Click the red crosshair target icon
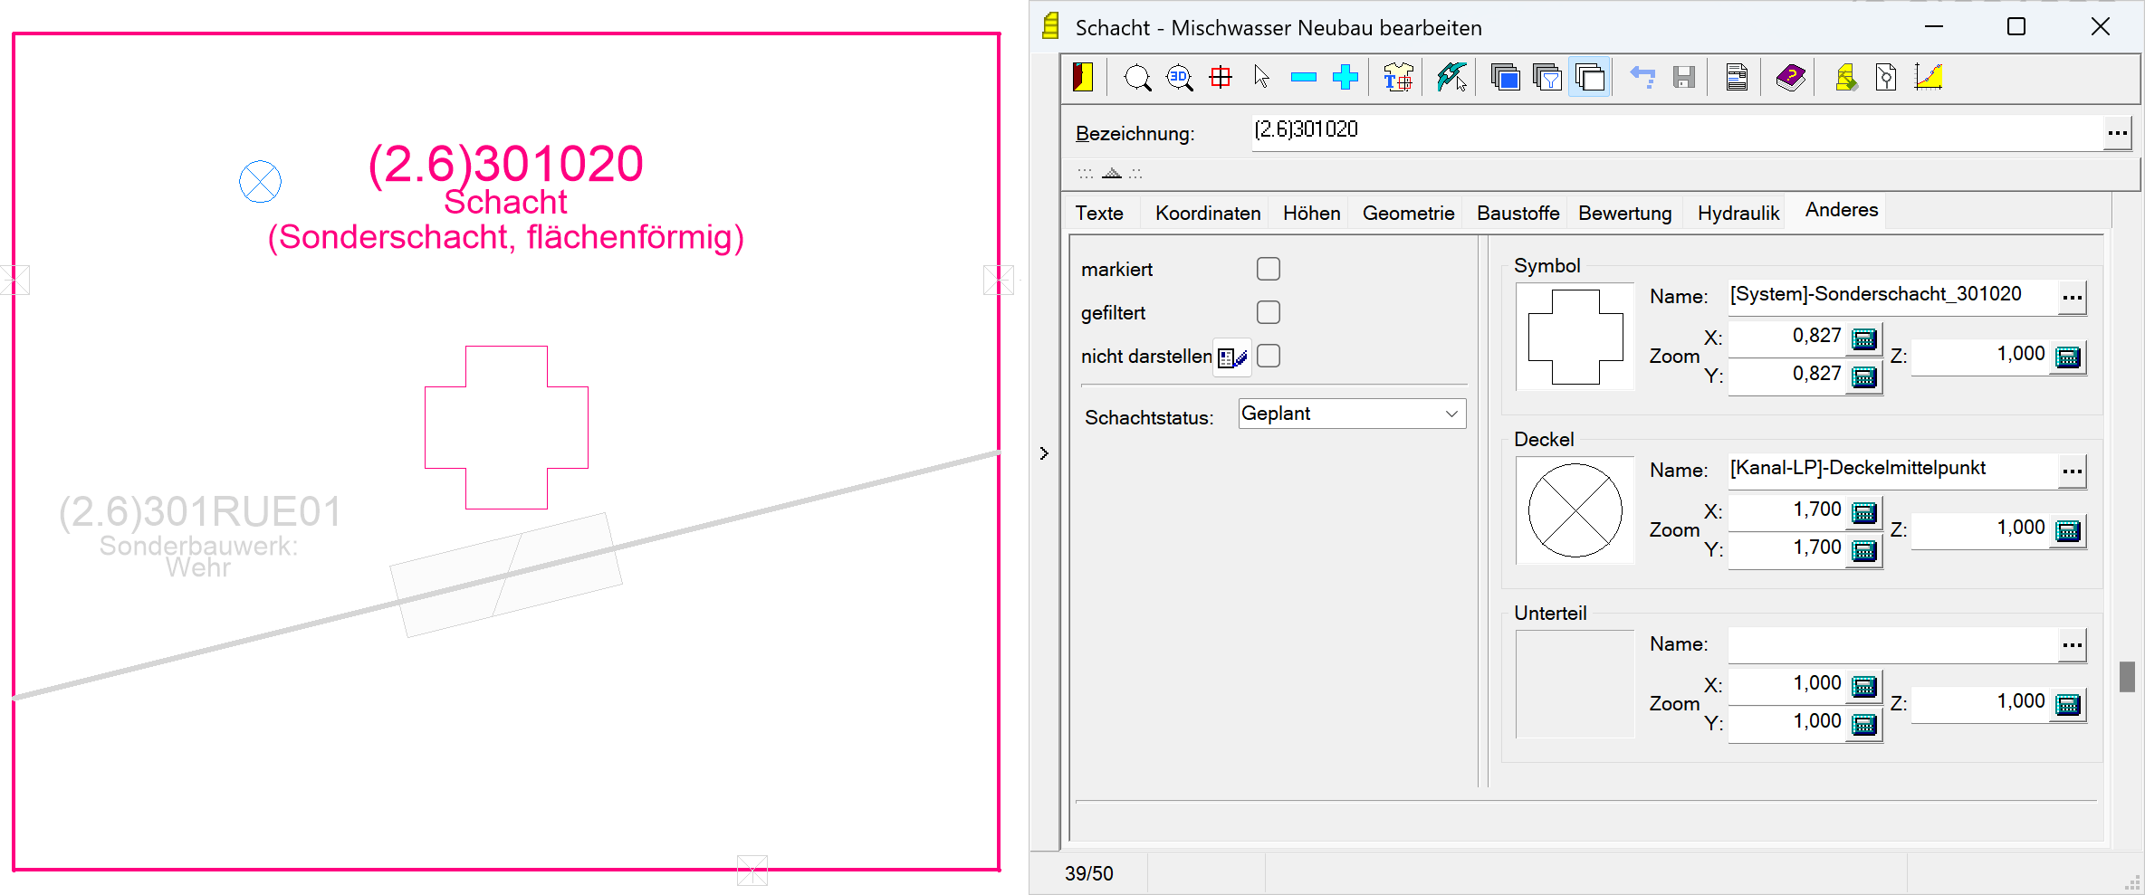Image resolution: width=2145 pixels, height=895 pixels. coord(1221,78)
